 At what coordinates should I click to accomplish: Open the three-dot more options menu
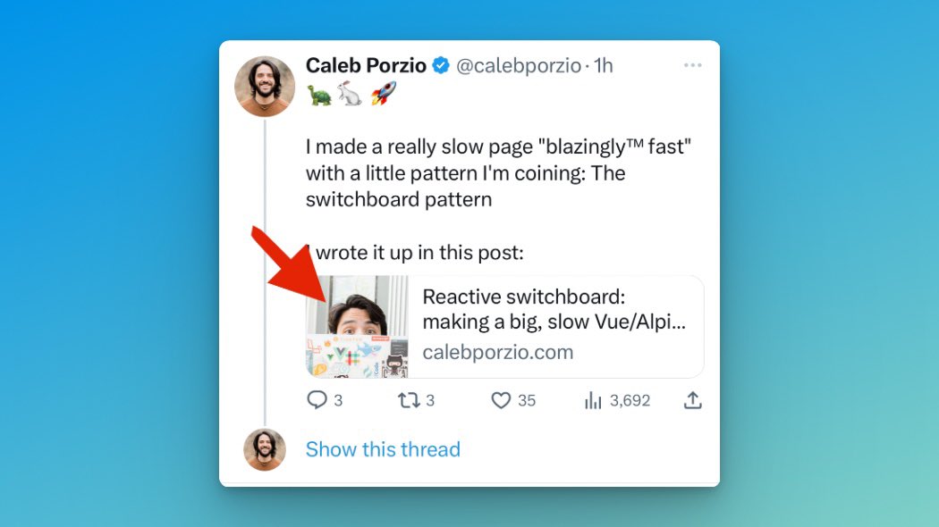(692, 65)
